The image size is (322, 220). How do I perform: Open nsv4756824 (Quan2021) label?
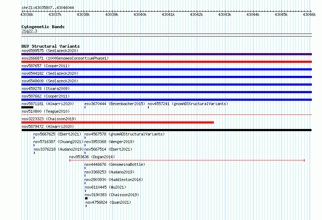[108, 202]
